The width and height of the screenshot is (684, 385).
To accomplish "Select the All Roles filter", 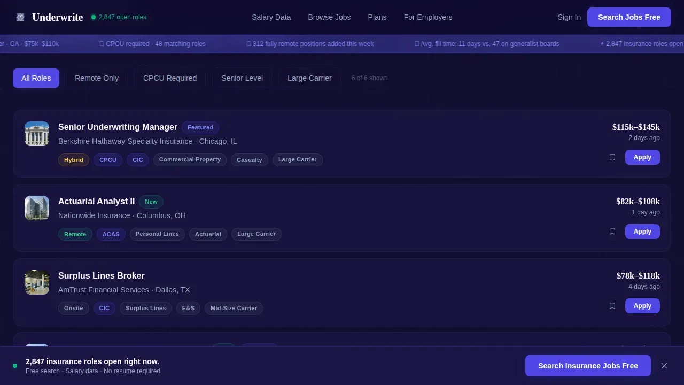I will tap(36, 78).
